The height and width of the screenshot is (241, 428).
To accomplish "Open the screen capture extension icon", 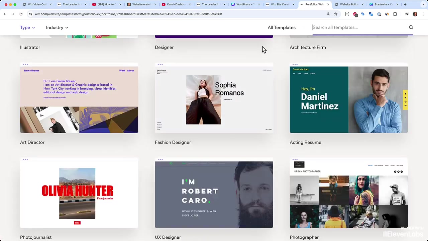I will pyautogui.click(x=347, y=14).
